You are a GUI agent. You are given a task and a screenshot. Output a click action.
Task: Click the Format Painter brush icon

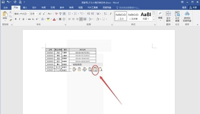(x=10, y=20)
